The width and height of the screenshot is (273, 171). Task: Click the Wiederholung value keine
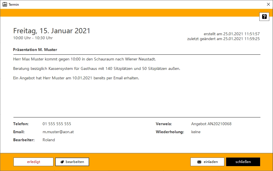(196, 132)
